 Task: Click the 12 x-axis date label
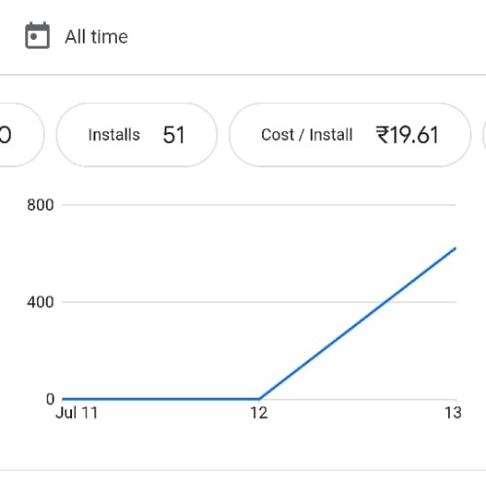tap(259, 413)
